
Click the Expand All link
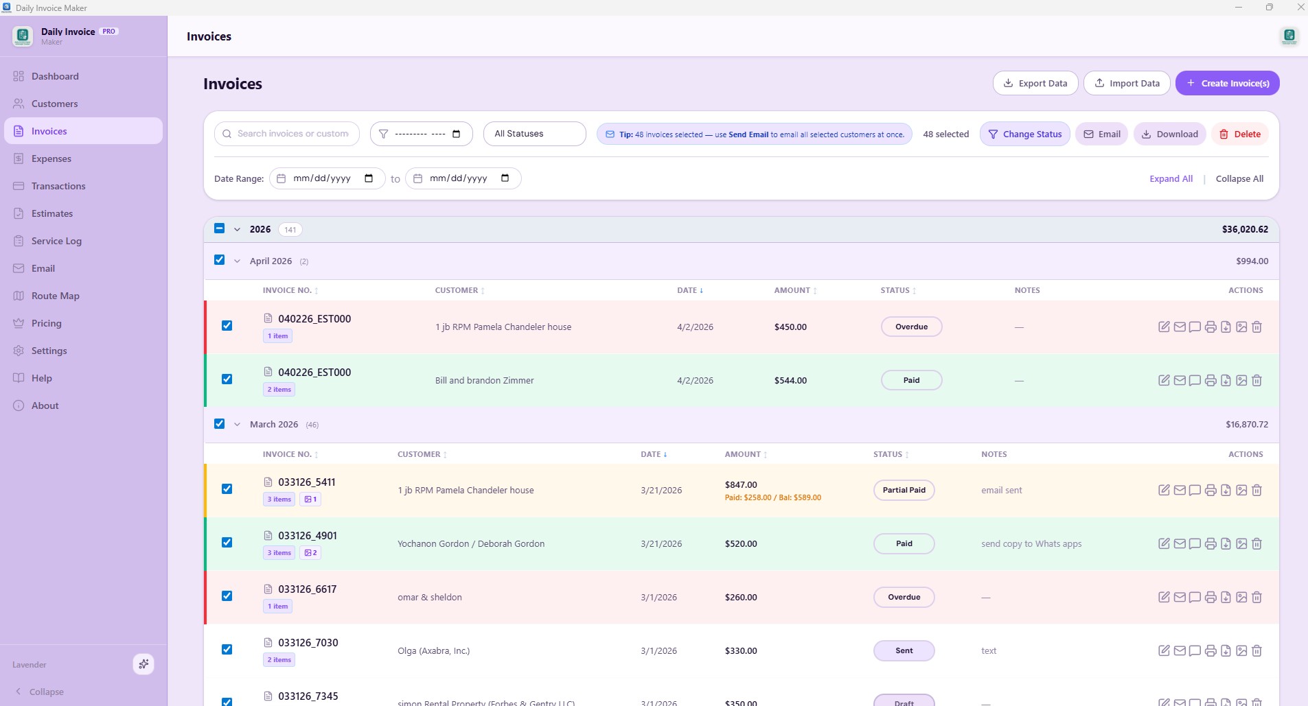click(1171, 178)
